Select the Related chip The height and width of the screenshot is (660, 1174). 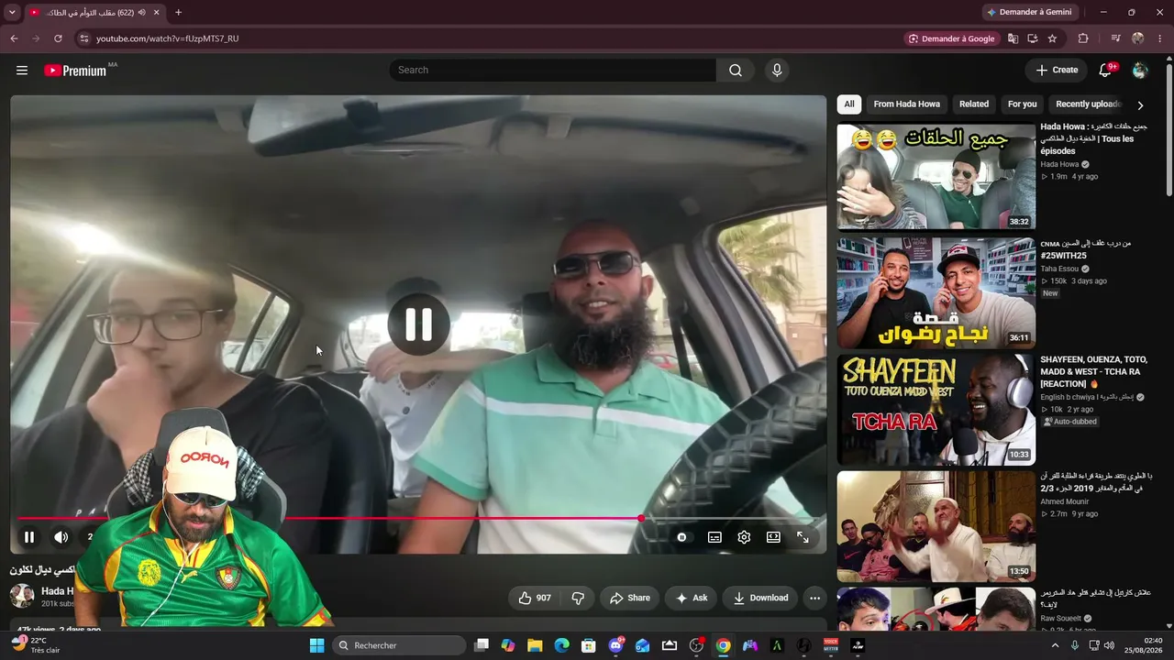974,104
